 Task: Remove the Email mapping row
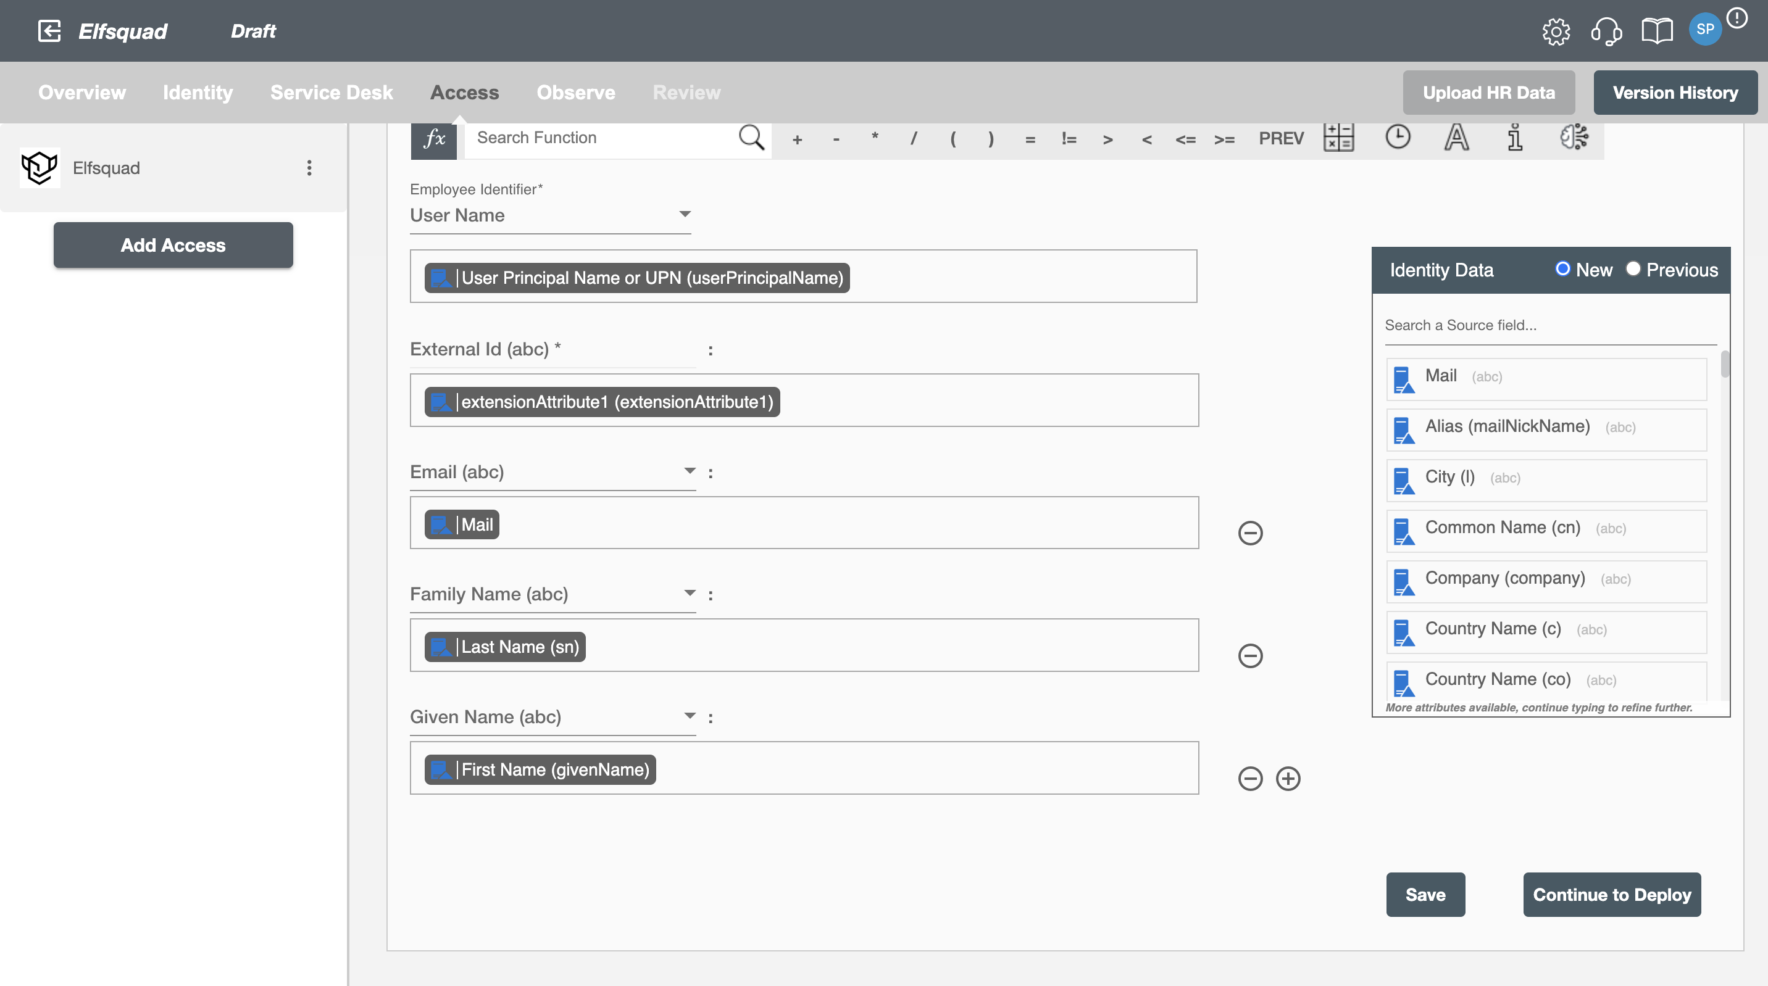[x=1250, y=532]
